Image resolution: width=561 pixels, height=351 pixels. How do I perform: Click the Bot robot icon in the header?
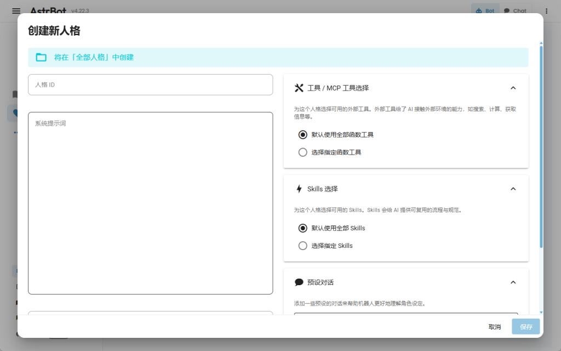[479, 11]
